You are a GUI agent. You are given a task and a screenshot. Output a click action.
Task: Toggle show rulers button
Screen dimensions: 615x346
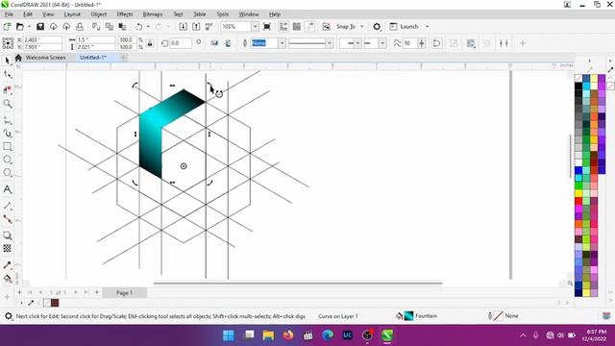click(283, 26)
